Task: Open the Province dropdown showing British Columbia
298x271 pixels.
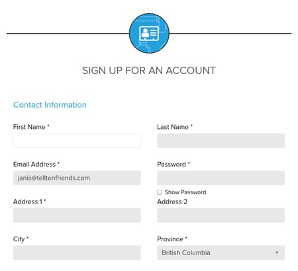Action: point(221,252)
